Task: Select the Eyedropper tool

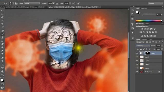Action: [x=2, y=27]
